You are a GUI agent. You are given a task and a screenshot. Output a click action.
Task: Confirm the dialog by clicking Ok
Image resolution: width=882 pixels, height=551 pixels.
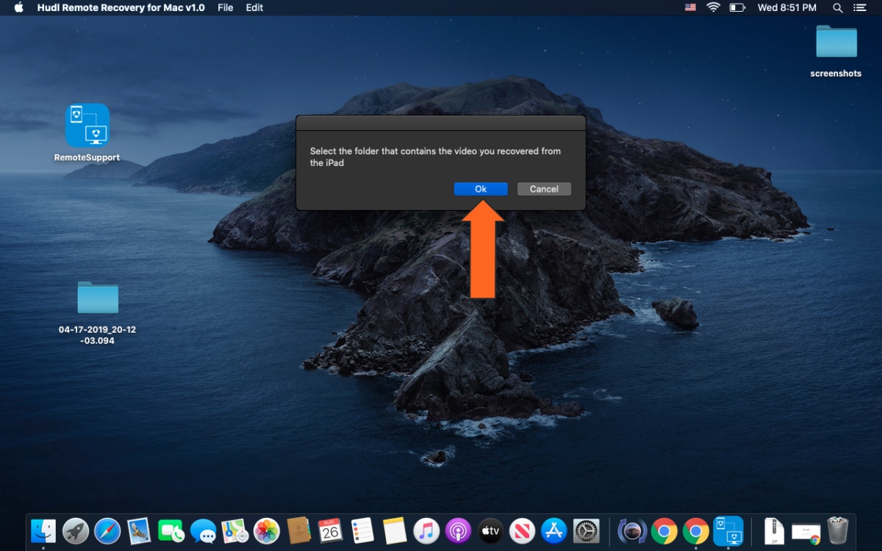click(x=481, y=189)
